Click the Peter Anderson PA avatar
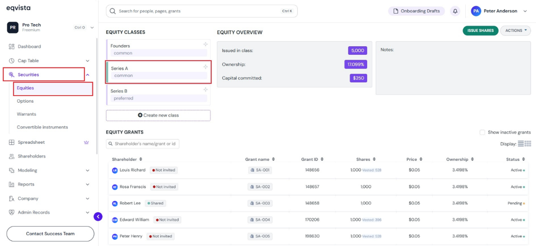The width and height of the screenshot is (536, 246). pos(476,11)
